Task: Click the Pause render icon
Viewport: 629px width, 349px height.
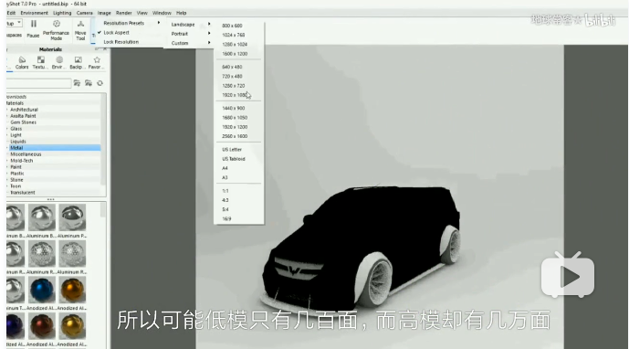Action: pyautogui.click(x=33, y=25)
